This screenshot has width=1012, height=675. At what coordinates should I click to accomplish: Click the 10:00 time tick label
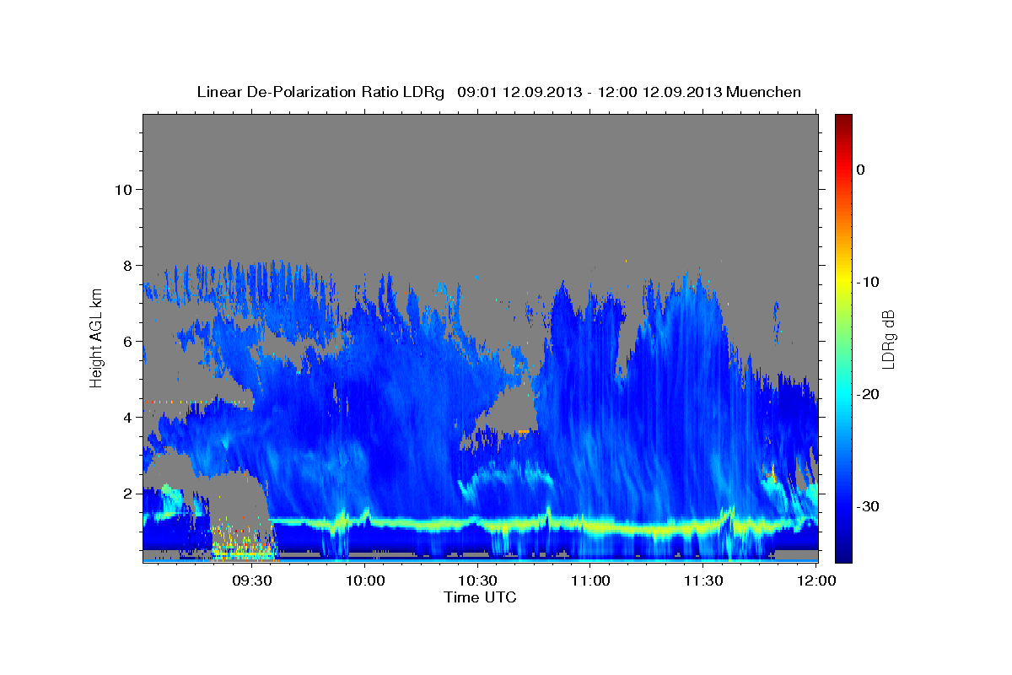(x=365, y=580)
